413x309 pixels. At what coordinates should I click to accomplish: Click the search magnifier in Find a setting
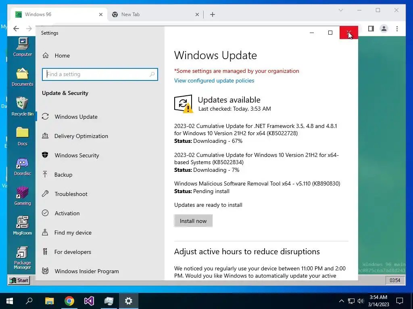tap(152, 74)
